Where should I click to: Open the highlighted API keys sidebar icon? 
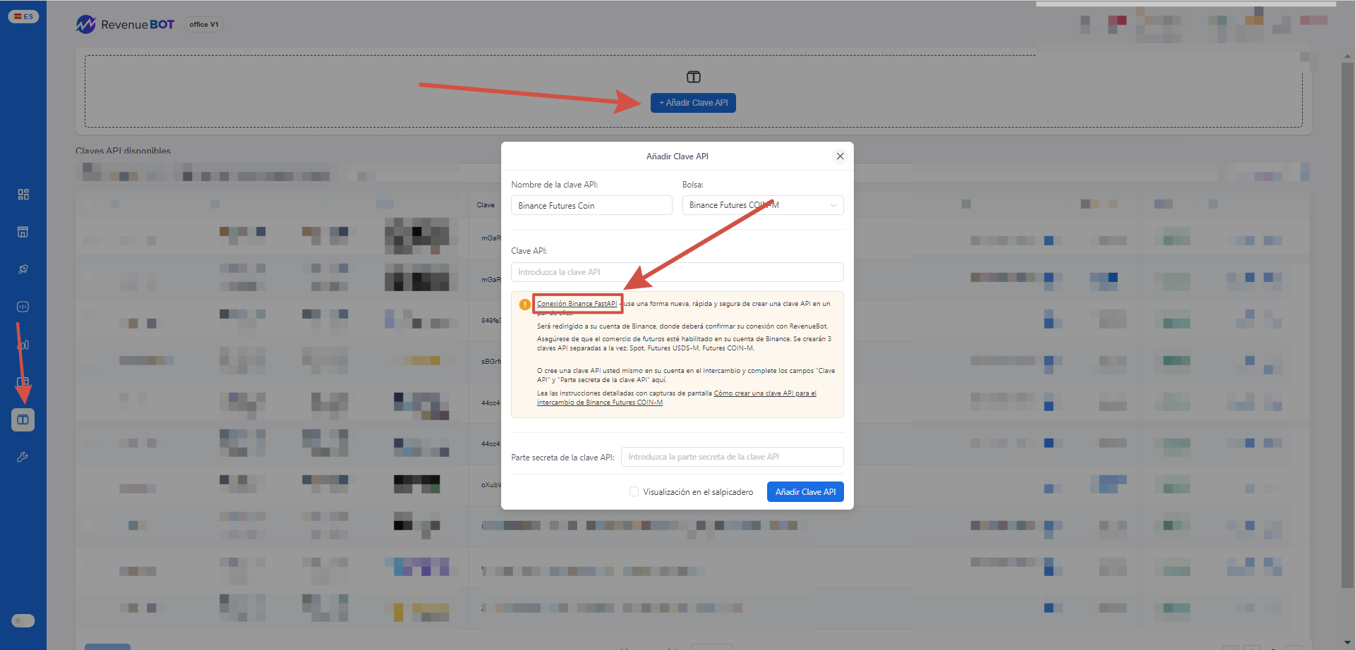(23, 419)
